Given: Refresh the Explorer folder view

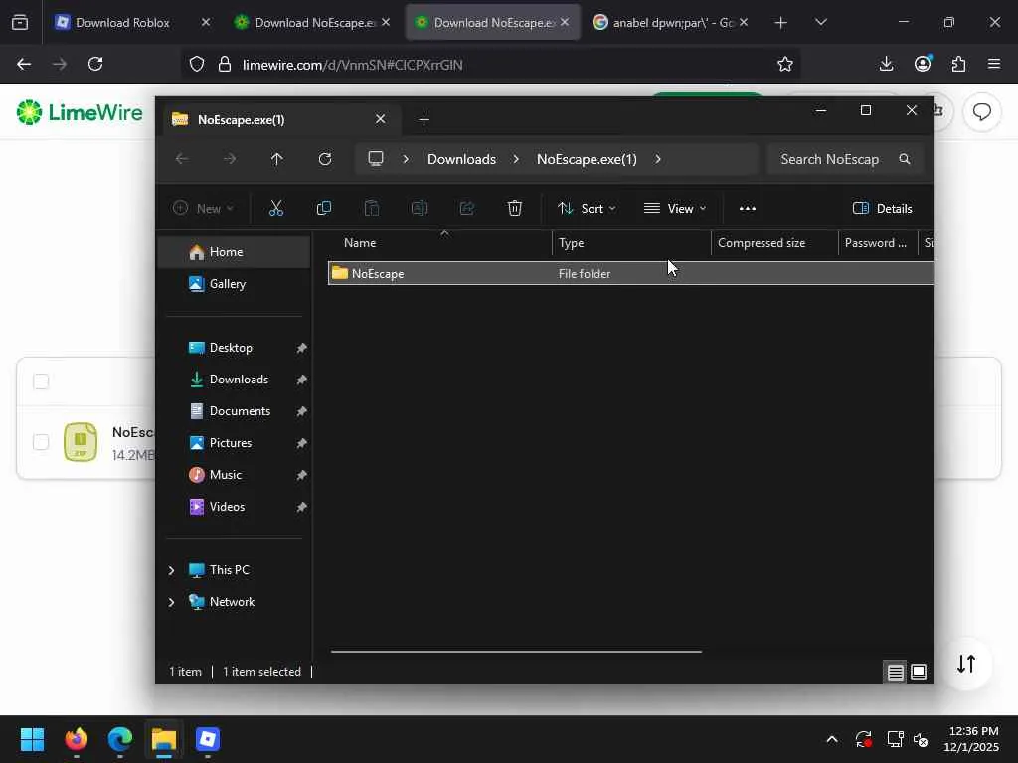Looking at the screenshot, I should click(x=325, y=159).
